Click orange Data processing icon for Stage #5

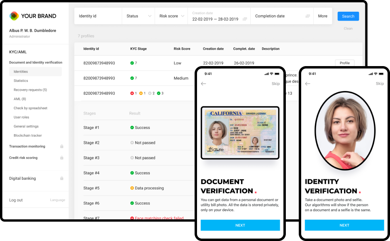pyautogui.click(x=132, y=188)
